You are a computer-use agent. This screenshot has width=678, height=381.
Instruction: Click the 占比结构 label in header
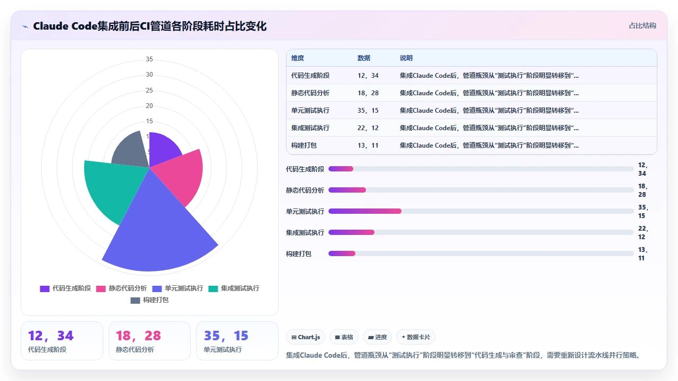pyautogui.click(x=643, y=25)
